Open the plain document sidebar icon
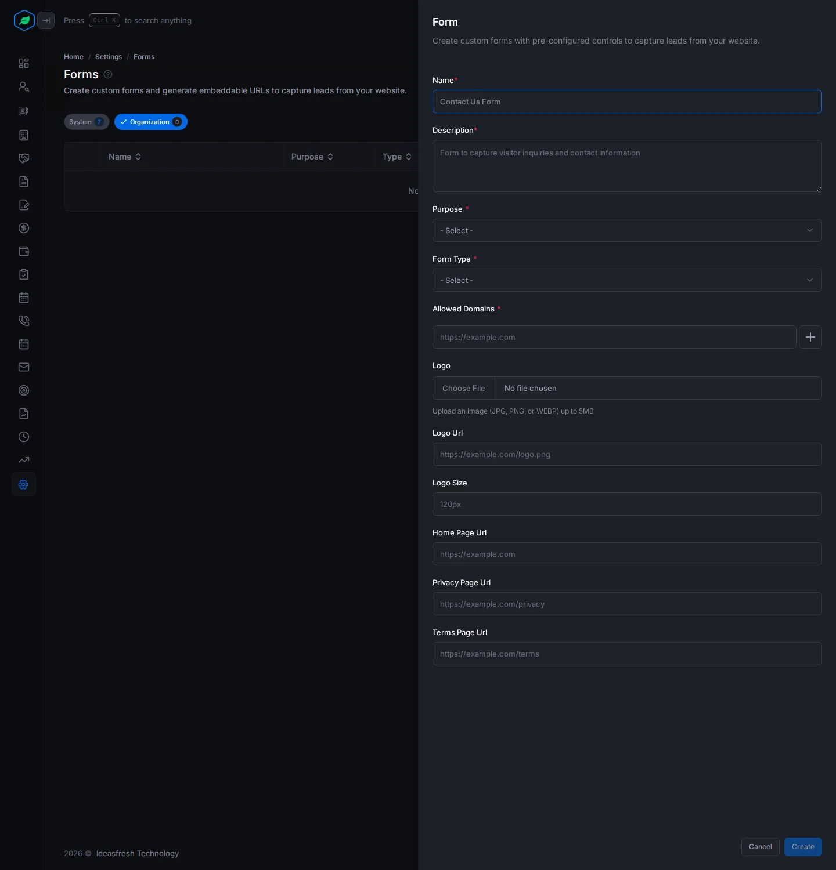Image resolution: width=836 pixels, height=870 pixels. tap(24, 182)
